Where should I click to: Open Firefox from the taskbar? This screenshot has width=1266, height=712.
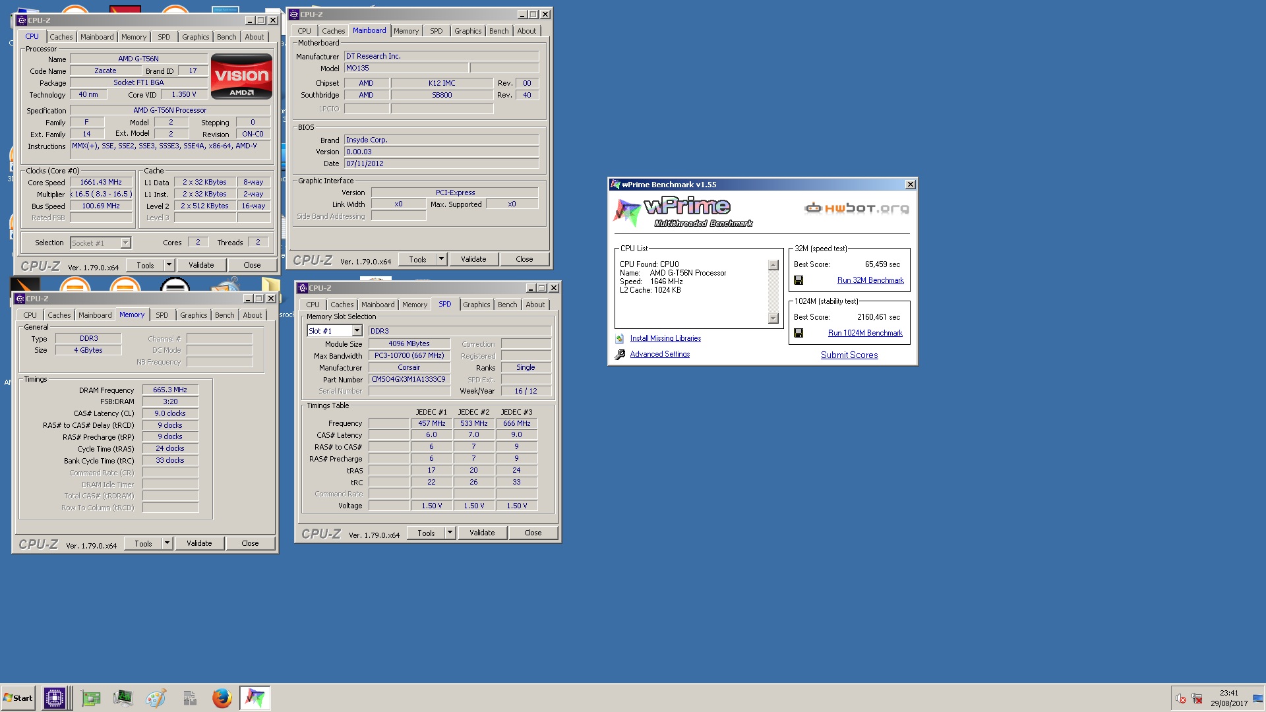coord(222,698)
